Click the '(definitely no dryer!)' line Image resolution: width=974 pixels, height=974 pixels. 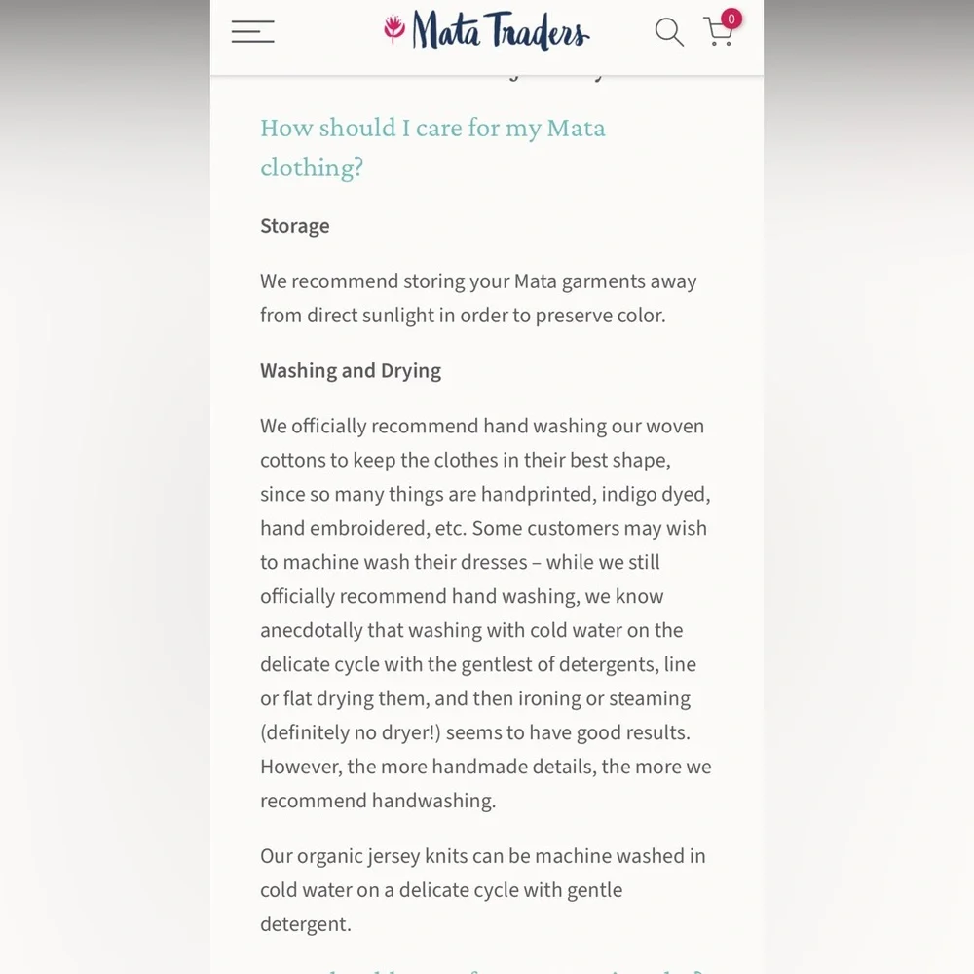coord(475,732)
